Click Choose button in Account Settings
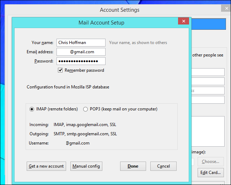231x185 pixels. click(x=210, y=162)
